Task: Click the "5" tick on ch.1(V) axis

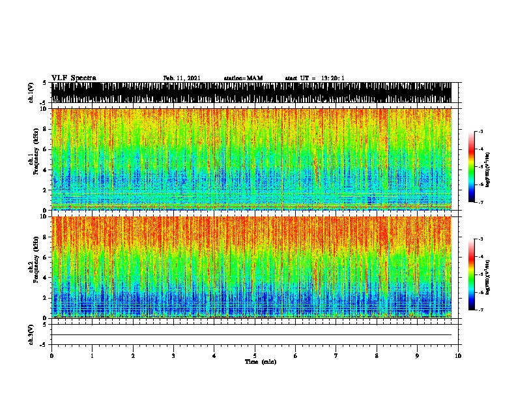Action: [x=45, y=83]
